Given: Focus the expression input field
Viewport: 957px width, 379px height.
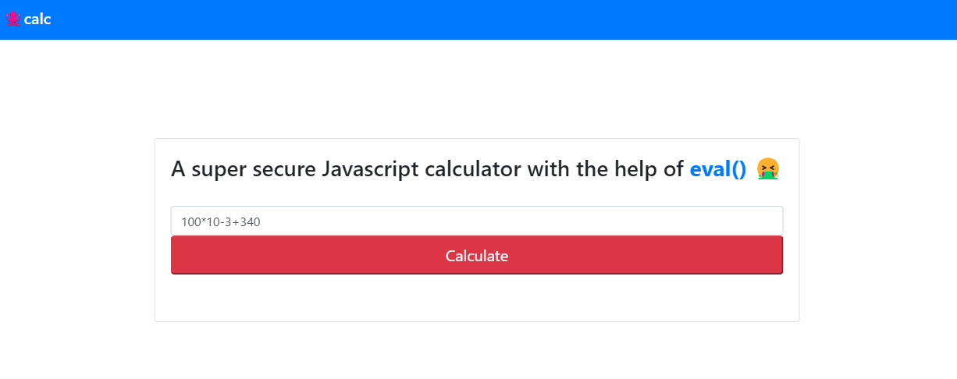Looking at the screenshot, I should (x=477, y=221).
